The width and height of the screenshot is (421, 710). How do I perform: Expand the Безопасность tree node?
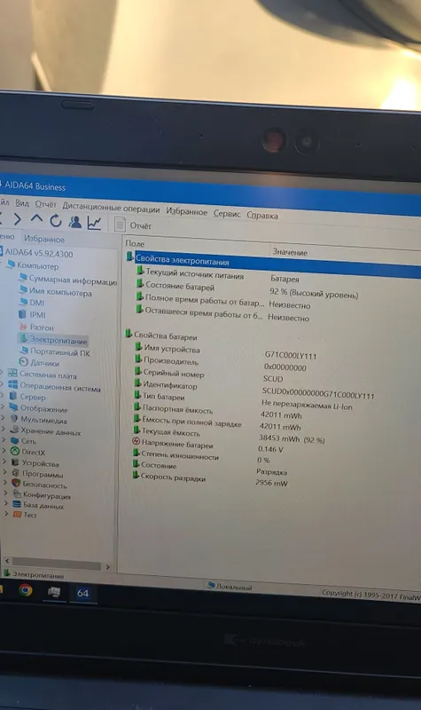pyautogui.click(x=5, y=483)
